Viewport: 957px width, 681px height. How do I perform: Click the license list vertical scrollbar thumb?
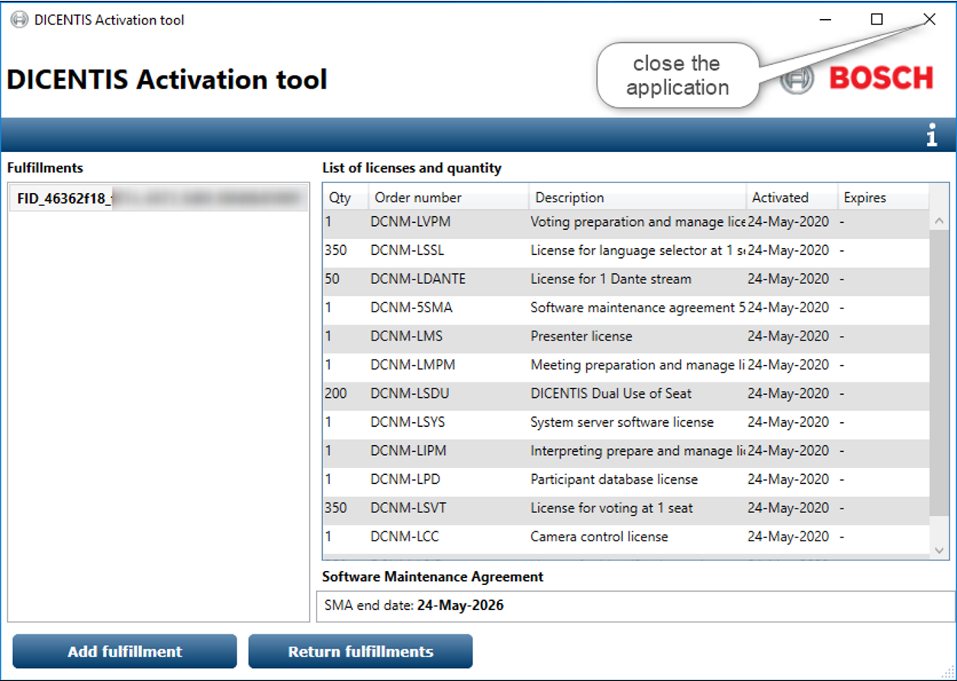[x=939, y=374]
